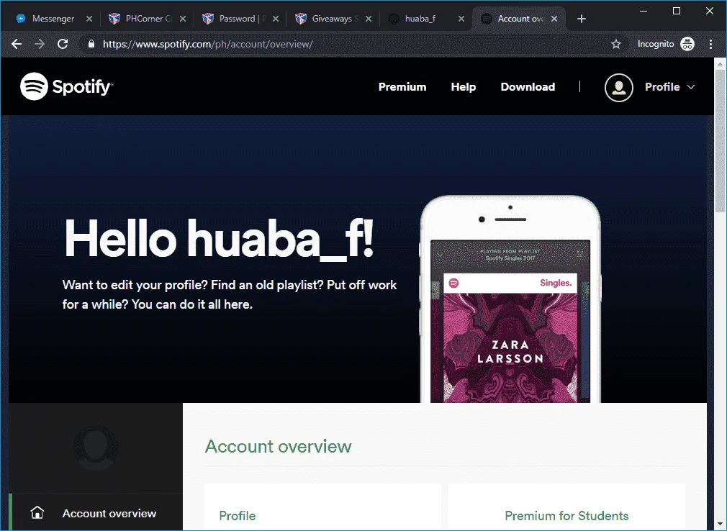Click the "Account overview" green page heading
The width and height of the screenshot is (727, 531).
(x=278, y=446)
